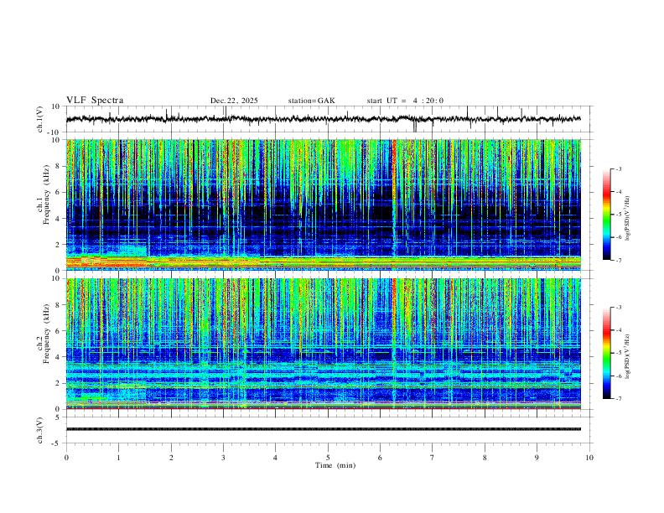Click the time axis tick label '10'
Viewport: 664px width, 513px height.
pyautogui.click(x=589, y=458)
